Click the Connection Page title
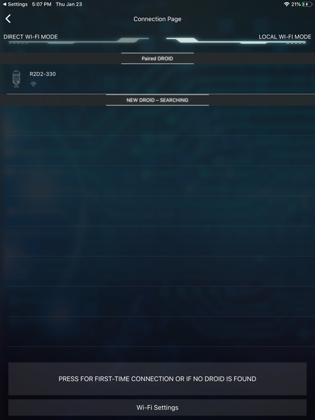 [157, 19]
